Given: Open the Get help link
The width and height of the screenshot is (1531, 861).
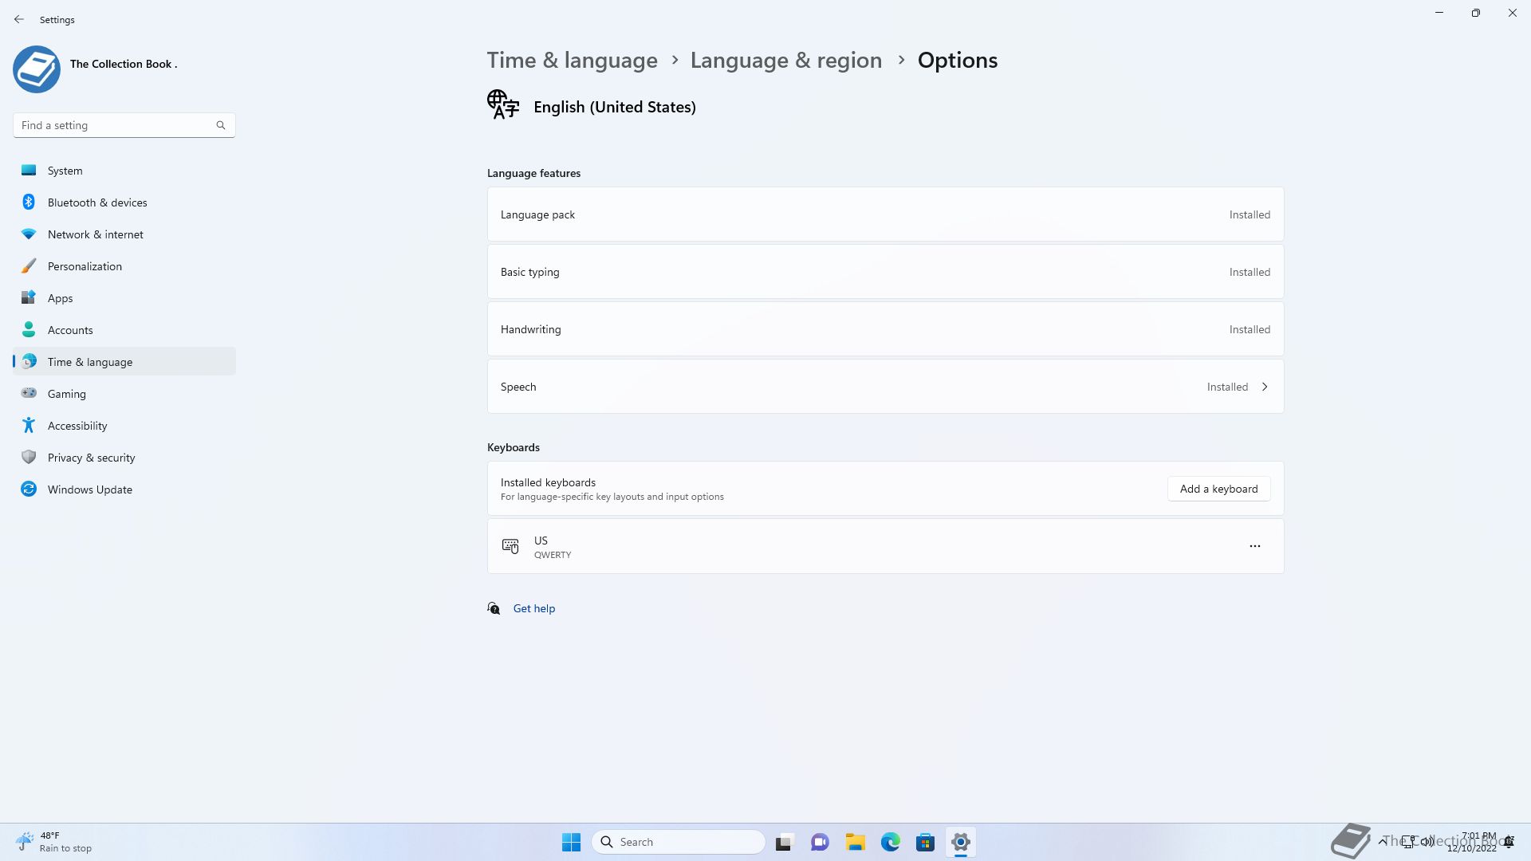Looking at the screenshot, I should pyautogui.click(x=533, y=608).
